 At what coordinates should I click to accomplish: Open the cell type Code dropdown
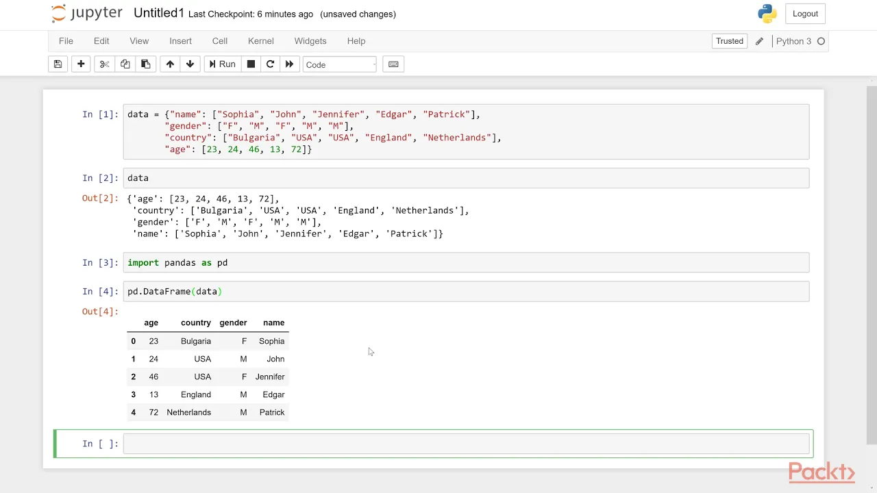pyautogui.click(x=339, y=64)
